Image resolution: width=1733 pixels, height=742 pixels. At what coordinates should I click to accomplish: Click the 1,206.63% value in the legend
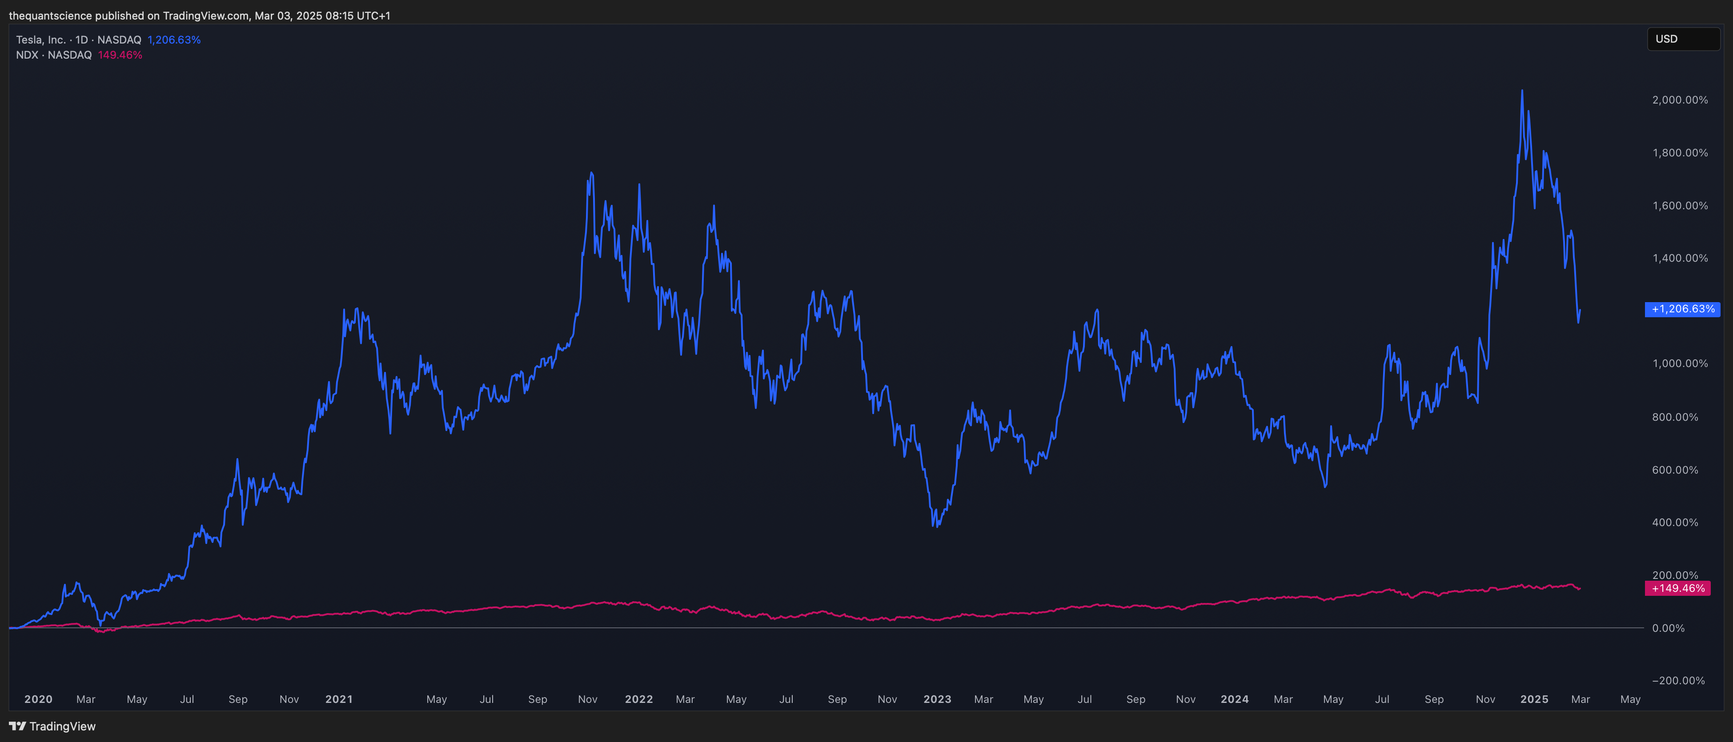coord(174,40)
